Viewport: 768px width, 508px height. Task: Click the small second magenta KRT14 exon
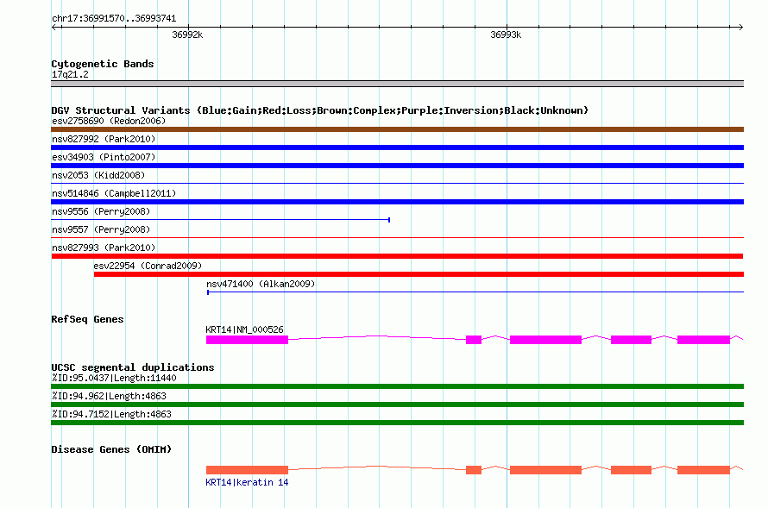474,340
